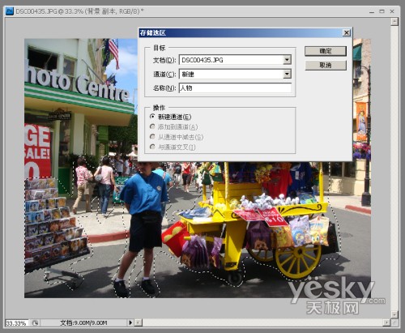Open the status bar info arrow menu

(130, 322)
